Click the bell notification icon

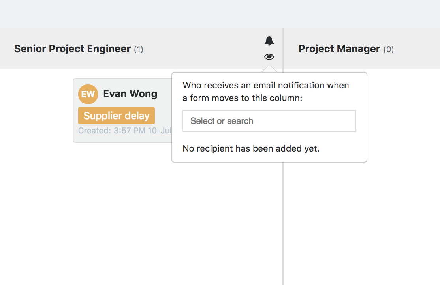tap(269, 41)
